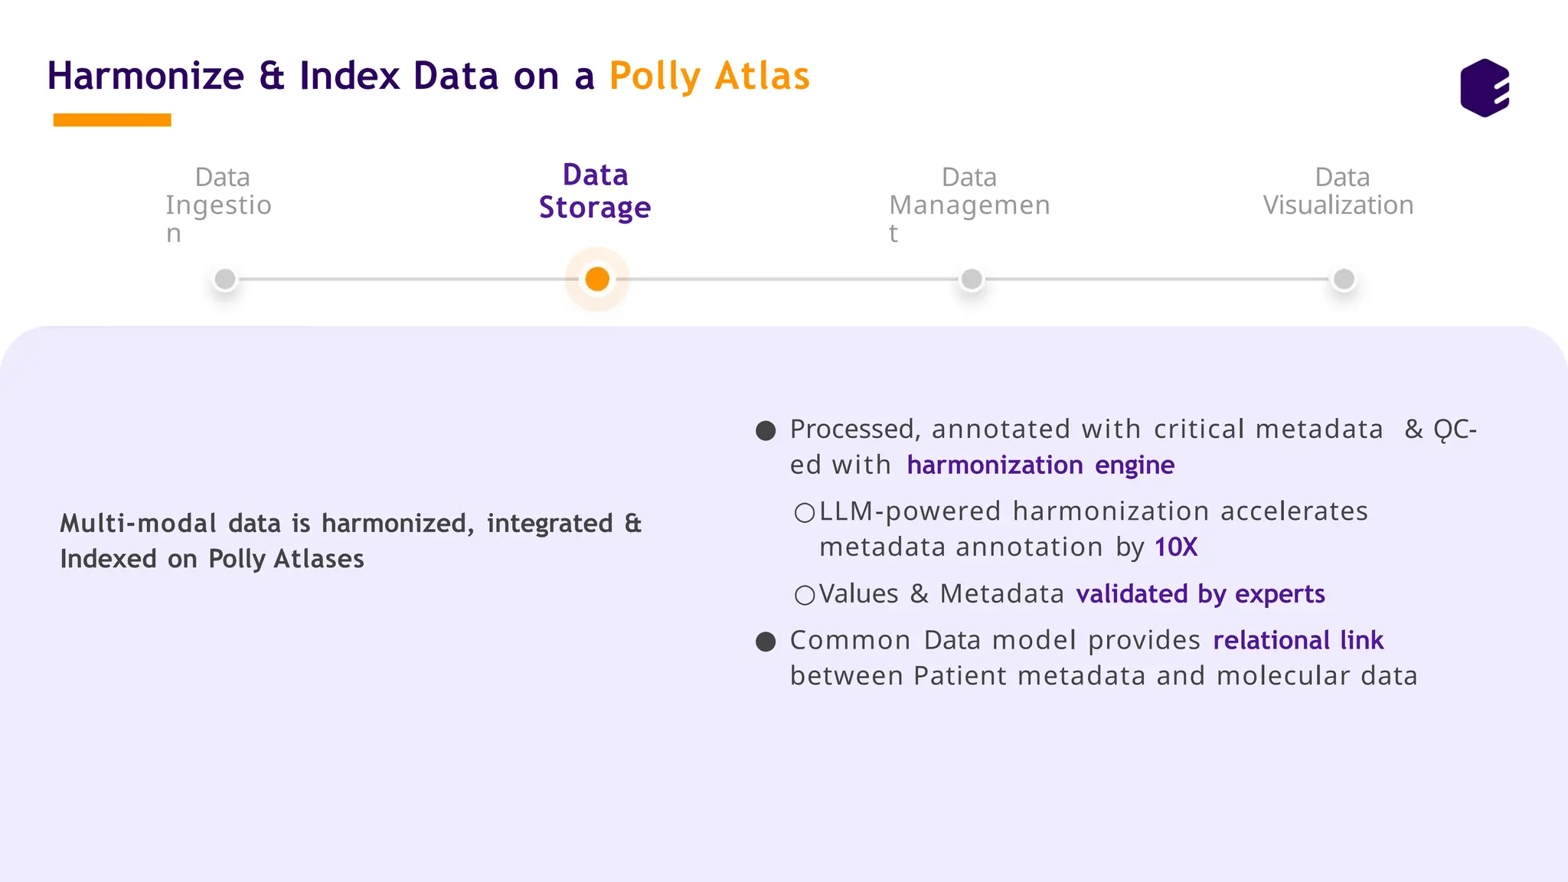
Task: Select the Data Visualization step label
Action: click(x=1338, y=191)
